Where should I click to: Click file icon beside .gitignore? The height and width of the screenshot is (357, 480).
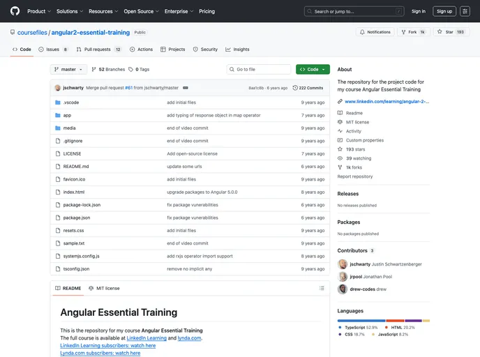tap(57, 141)
